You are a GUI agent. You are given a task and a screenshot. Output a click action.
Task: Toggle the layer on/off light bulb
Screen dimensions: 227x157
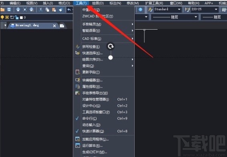[2, 17]
